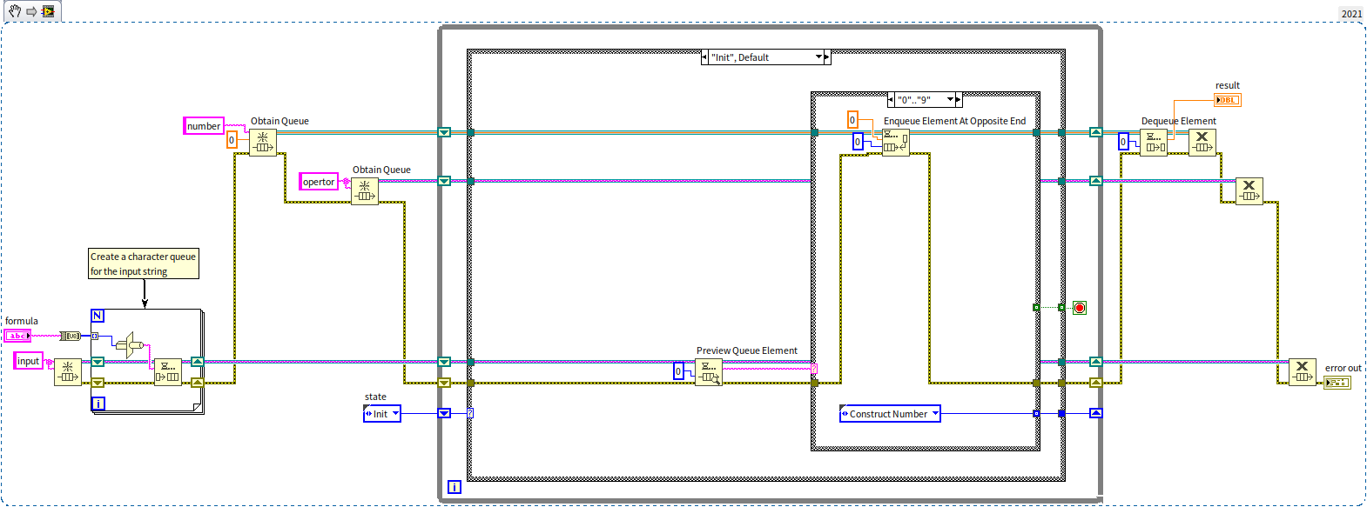Click the orange 0 constant above Enqueue Opposite End
The height and width of the screenshot is (507, 1367).
[852, 120]
